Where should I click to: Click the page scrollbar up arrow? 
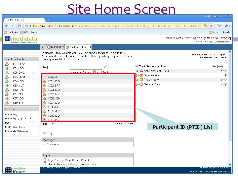[x=230, y=52]
